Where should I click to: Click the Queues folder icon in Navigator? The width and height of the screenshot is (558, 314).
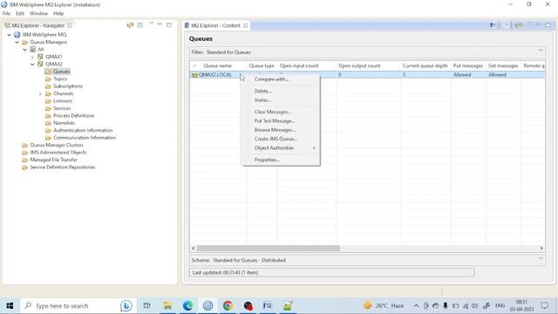pos(49,72)
